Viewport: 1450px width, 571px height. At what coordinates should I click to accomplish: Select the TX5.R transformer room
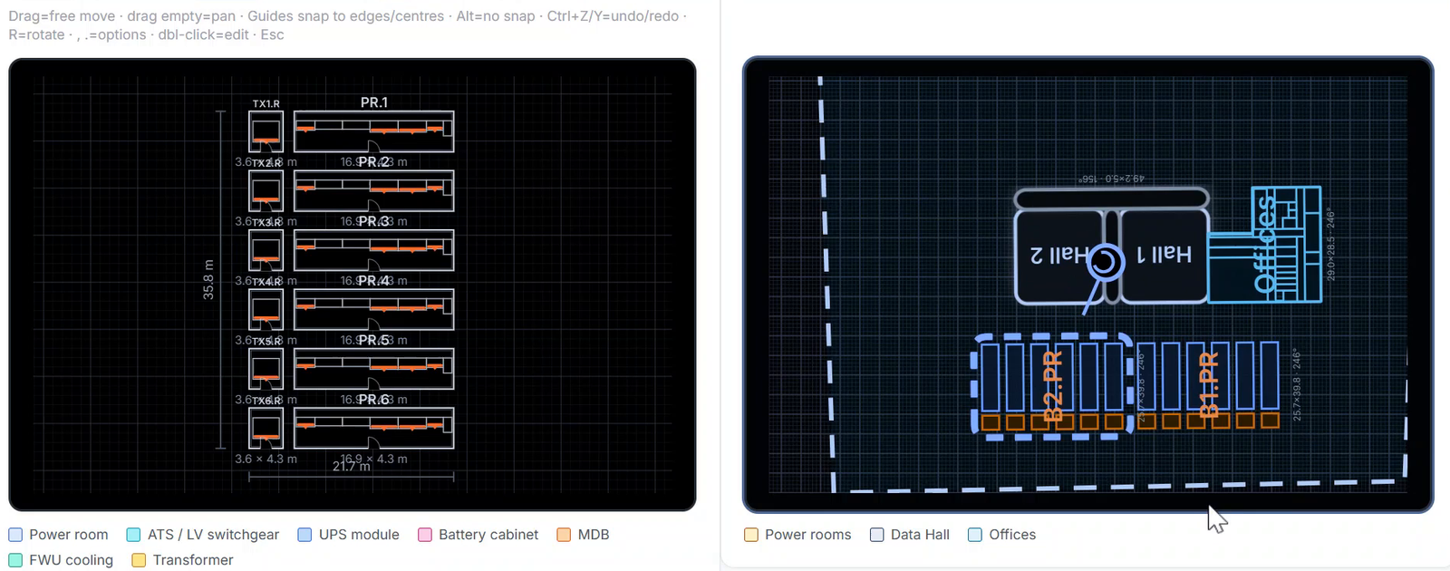click(x=266, y=369)
